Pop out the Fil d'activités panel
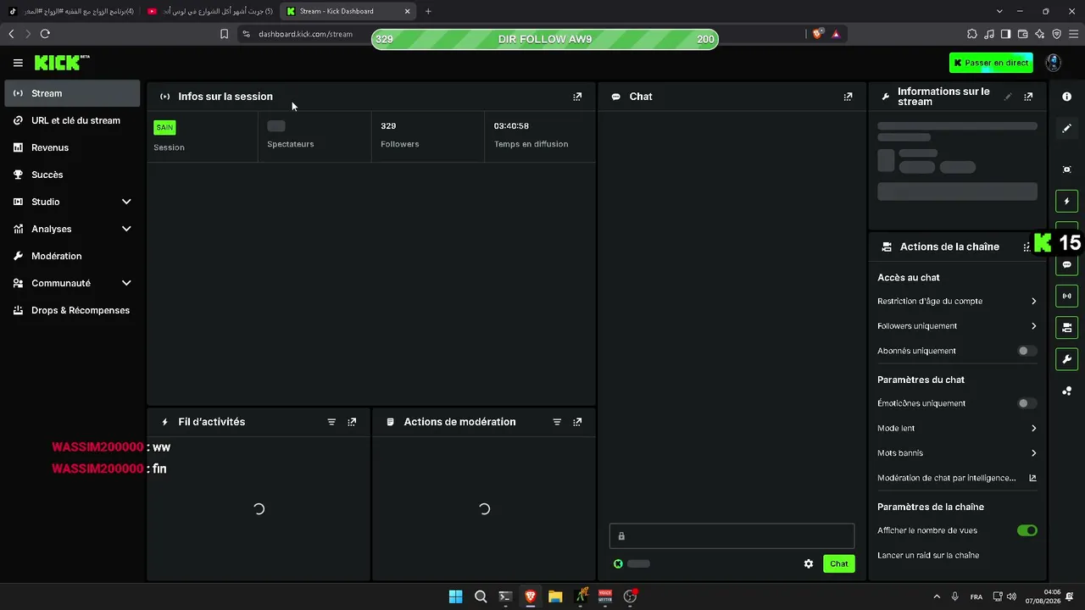This screenshot has width=1085, height=610. click(x=352, y=422)
